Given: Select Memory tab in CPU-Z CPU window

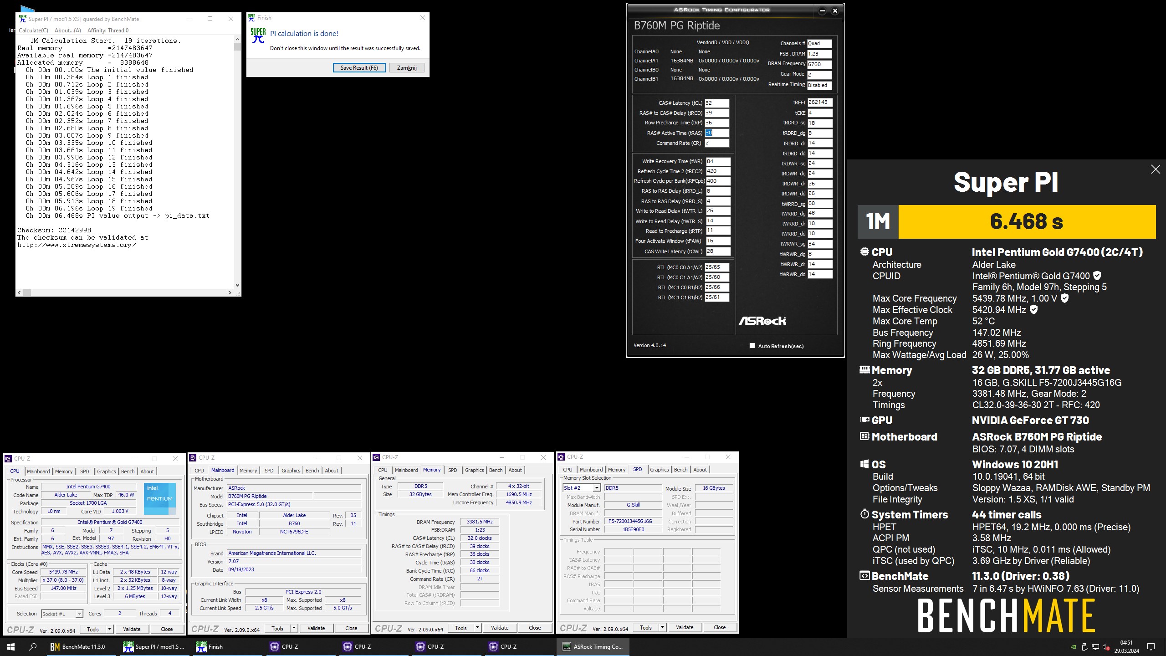Looking at the screenshot, I should coord(64,471).
